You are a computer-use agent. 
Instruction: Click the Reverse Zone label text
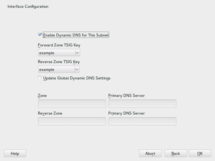click(x=50, y=113)
